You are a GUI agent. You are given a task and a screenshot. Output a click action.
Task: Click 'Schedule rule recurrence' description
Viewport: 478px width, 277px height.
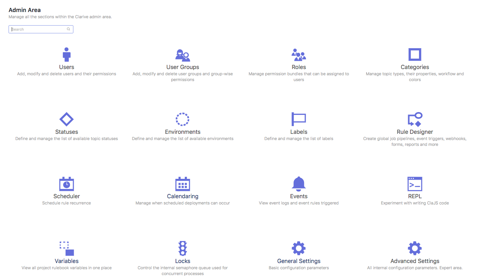point(66,203)
